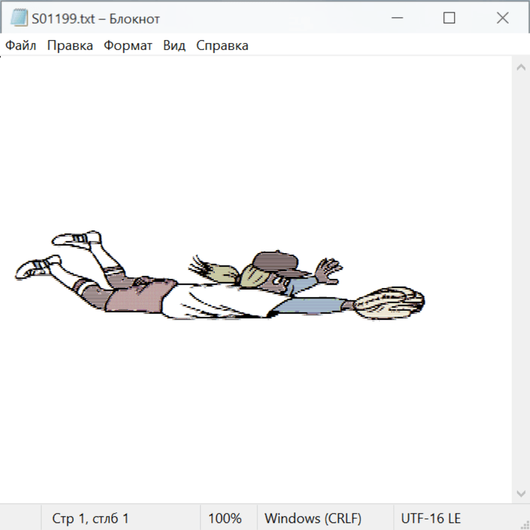Click the scroll down arrow
The image size is (530, 530).
click(x=521, y=492)
